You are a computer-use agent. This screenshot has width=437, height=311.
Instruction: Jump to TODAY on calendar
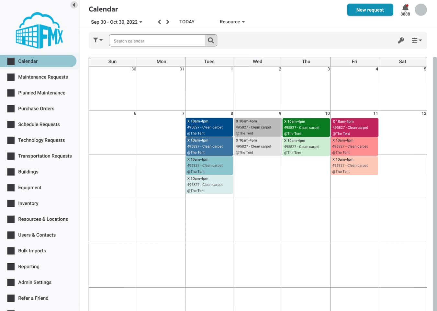click(187, 22)
